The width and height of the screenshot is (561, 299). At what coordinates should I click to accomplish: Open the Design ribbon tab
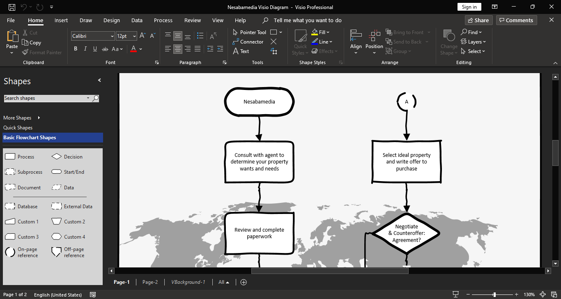[111, 20]
